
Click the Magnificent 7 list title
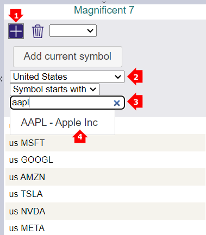(x=104, y=10)
